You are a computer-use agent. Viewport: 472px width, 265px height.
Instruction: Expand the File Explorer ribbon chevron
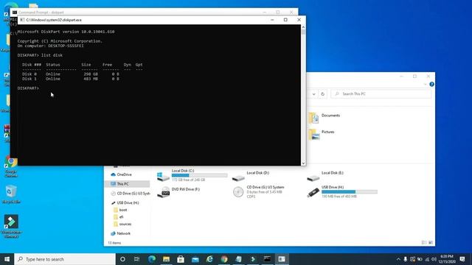tap(425, 84)
